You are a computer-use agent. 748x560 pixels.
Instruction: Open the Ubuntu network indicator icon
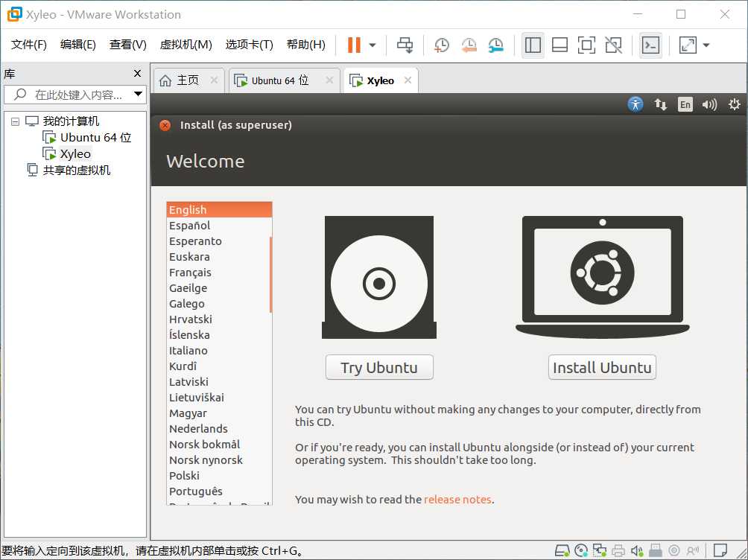point(660,104)
